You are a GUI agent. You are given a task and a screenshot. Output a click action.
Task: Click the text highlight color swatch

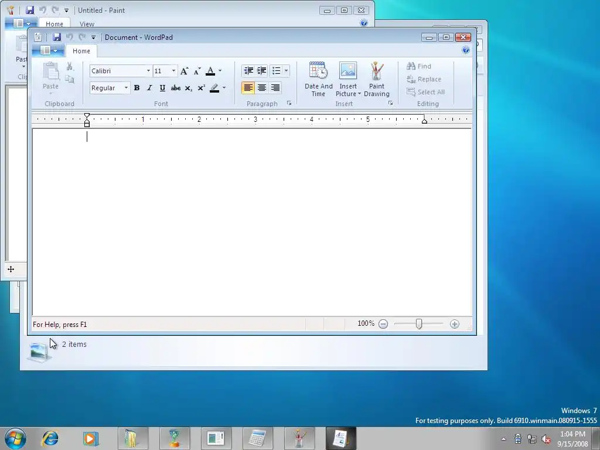pyautogui.click(x=214, y=88)
